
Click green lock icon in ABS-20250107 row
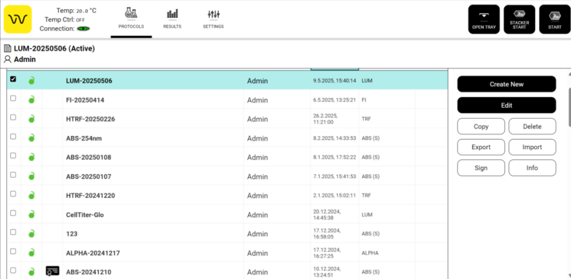click(x=32, y=176)
